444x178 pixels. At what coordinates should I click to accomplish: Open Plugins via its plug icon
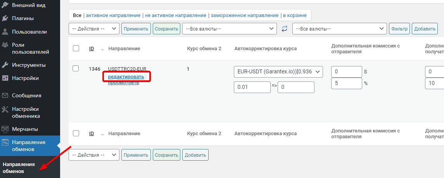[5, 18]
